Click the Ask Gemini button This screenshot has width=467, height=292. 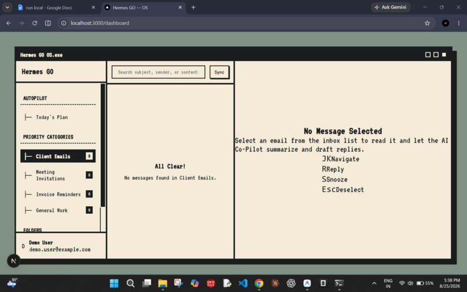pyautogui.click(x=391, y=7)
